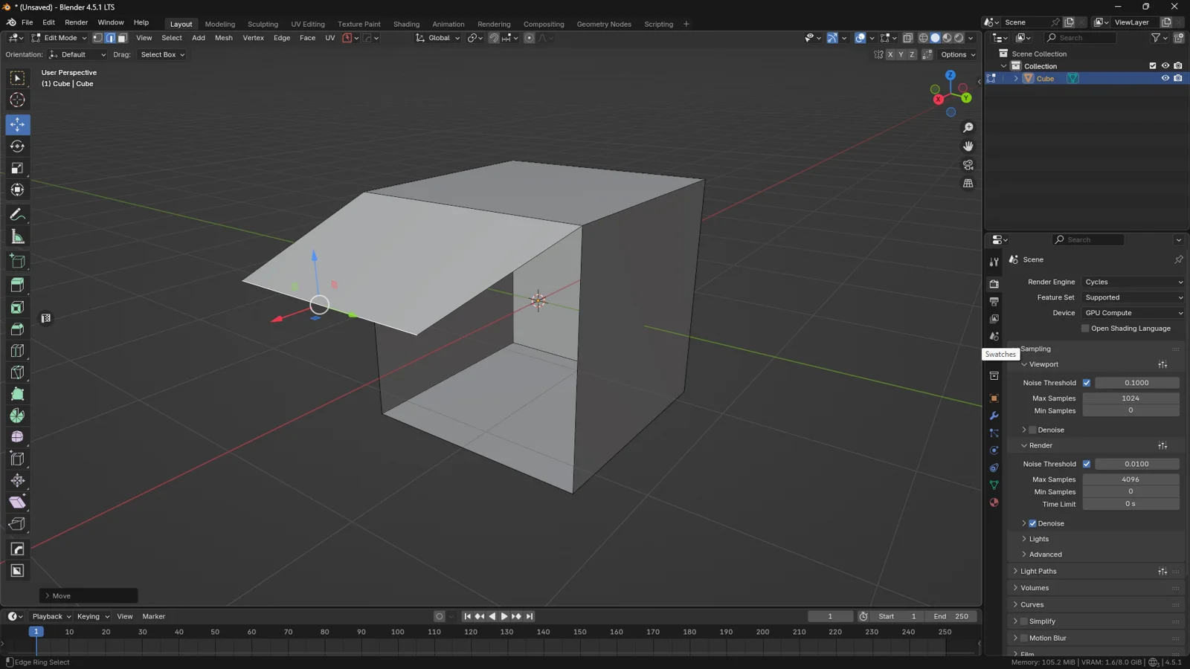
Task: Open the timeline Playback menu
Action: pos(51,616)
